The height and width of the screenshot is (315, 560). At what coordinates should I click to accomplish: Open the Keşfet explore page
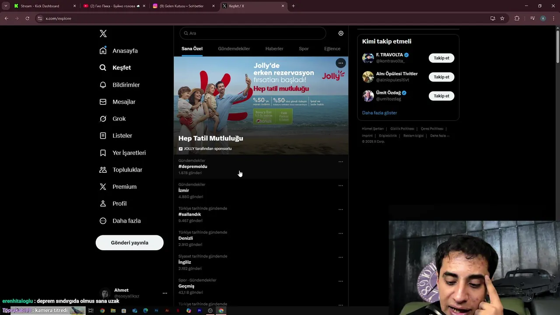click(115, 68)
